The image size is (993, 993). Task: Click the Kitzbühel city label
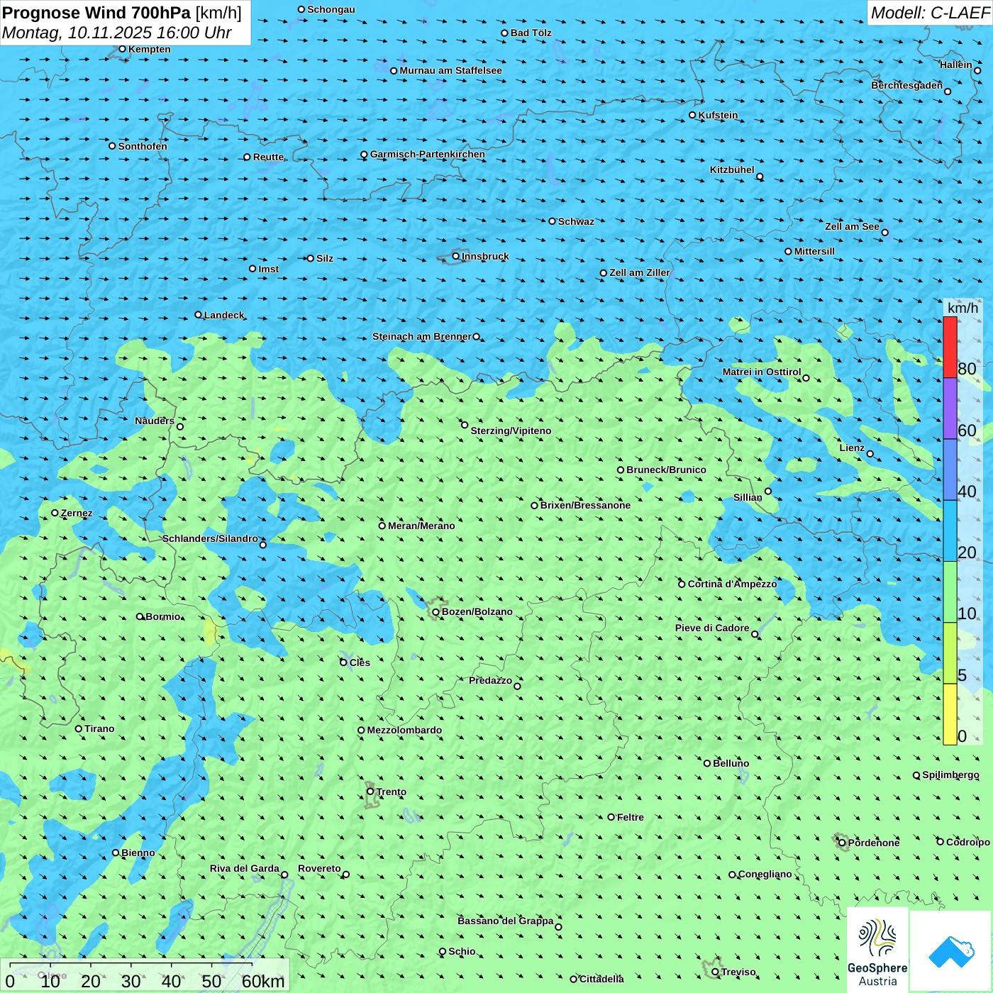732,170
